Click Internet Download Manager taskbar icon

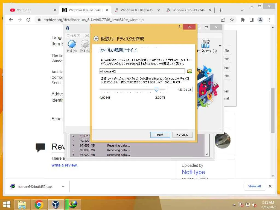[73, 205]
